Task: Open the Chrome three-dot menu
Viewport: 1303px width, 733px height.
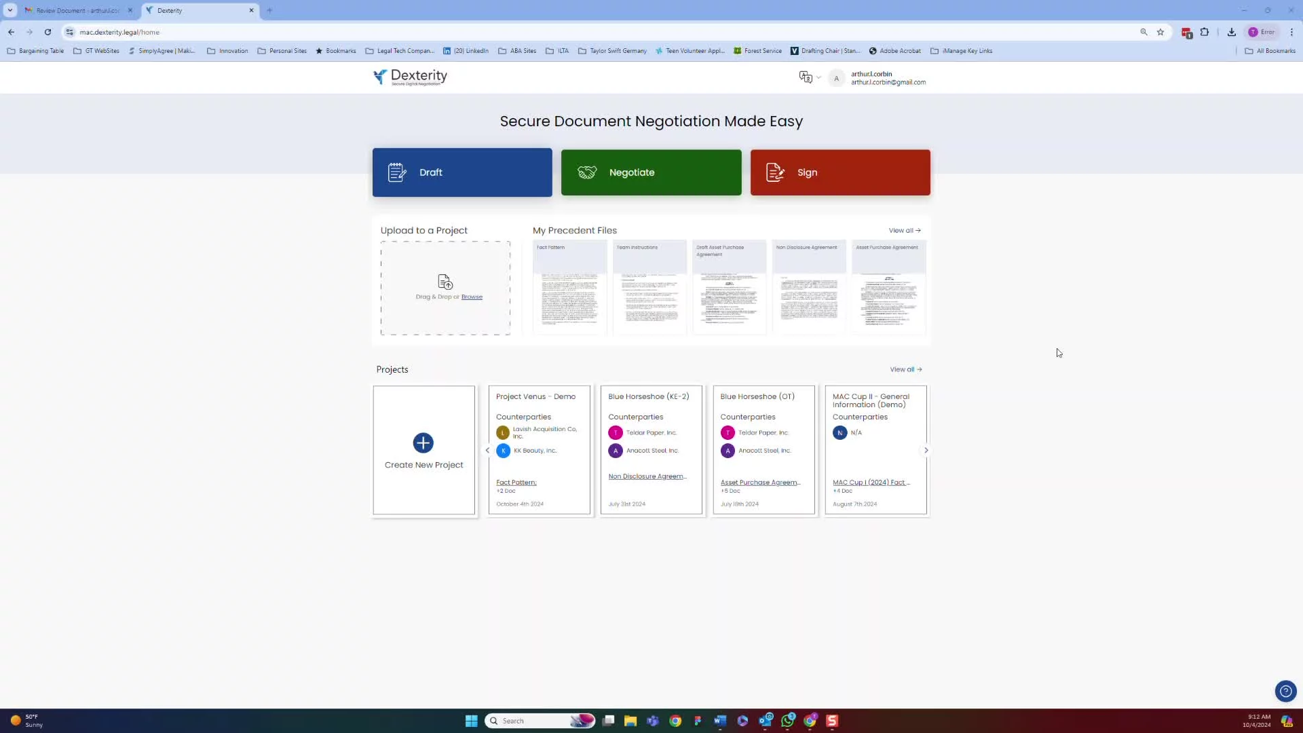Action: coord(1291,32)
